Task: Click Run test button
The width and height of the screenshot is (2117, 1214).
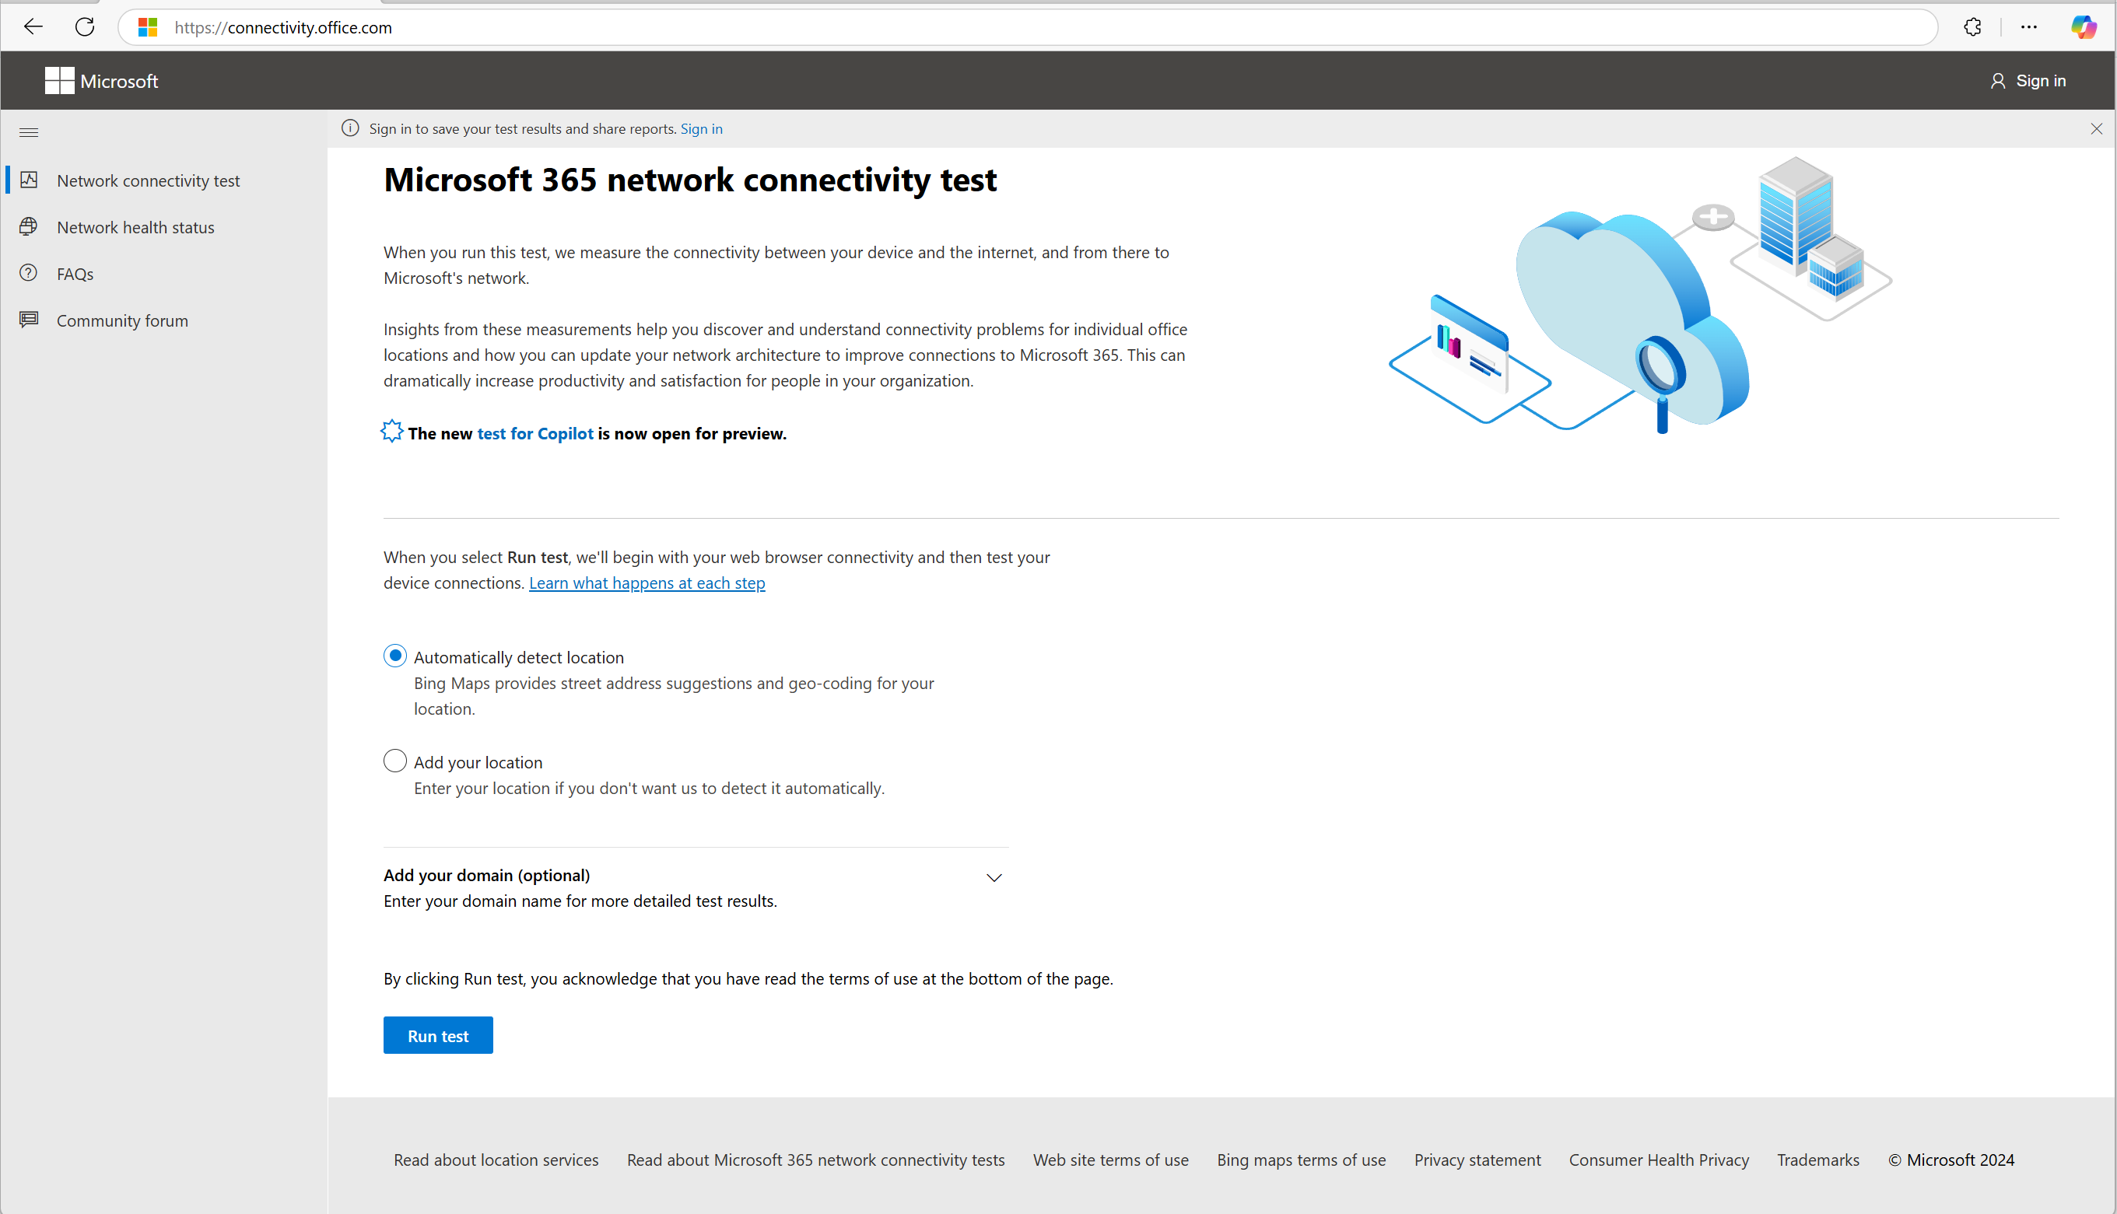Action: [438, 1035]
